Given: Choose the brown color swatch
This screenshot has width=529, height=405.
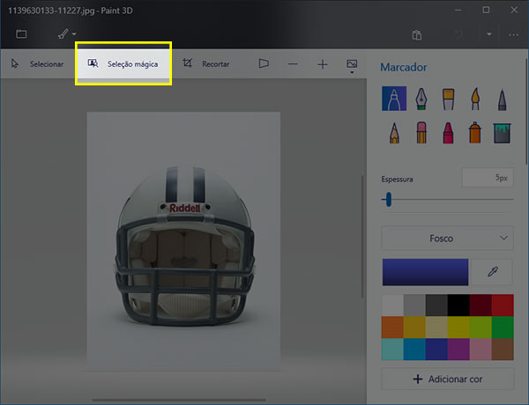Looking at the screenshot, I should pyautogui.click(x=503, y=349).
